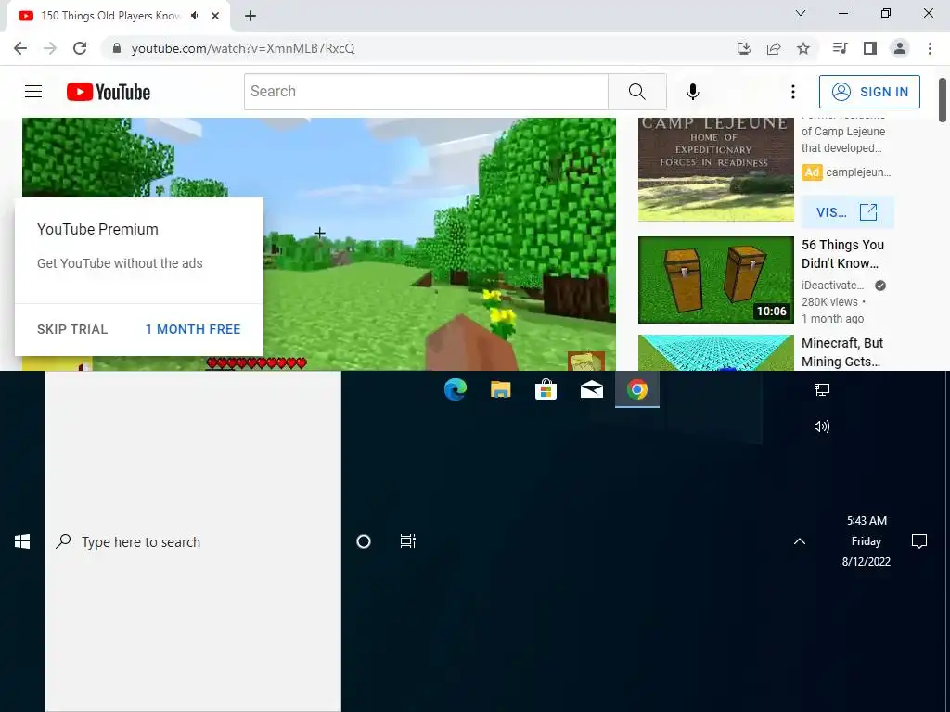Viewport: 950px width, 712px height.
Task: Open YouTube settings three-dot menu
Action: coord(792,92)
